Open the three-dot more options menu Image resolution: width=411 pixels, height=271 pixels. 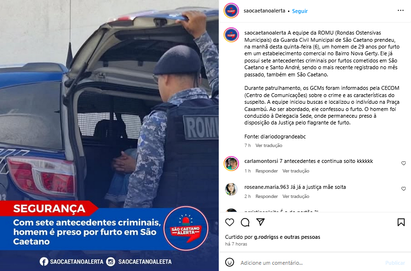[400, 11]
